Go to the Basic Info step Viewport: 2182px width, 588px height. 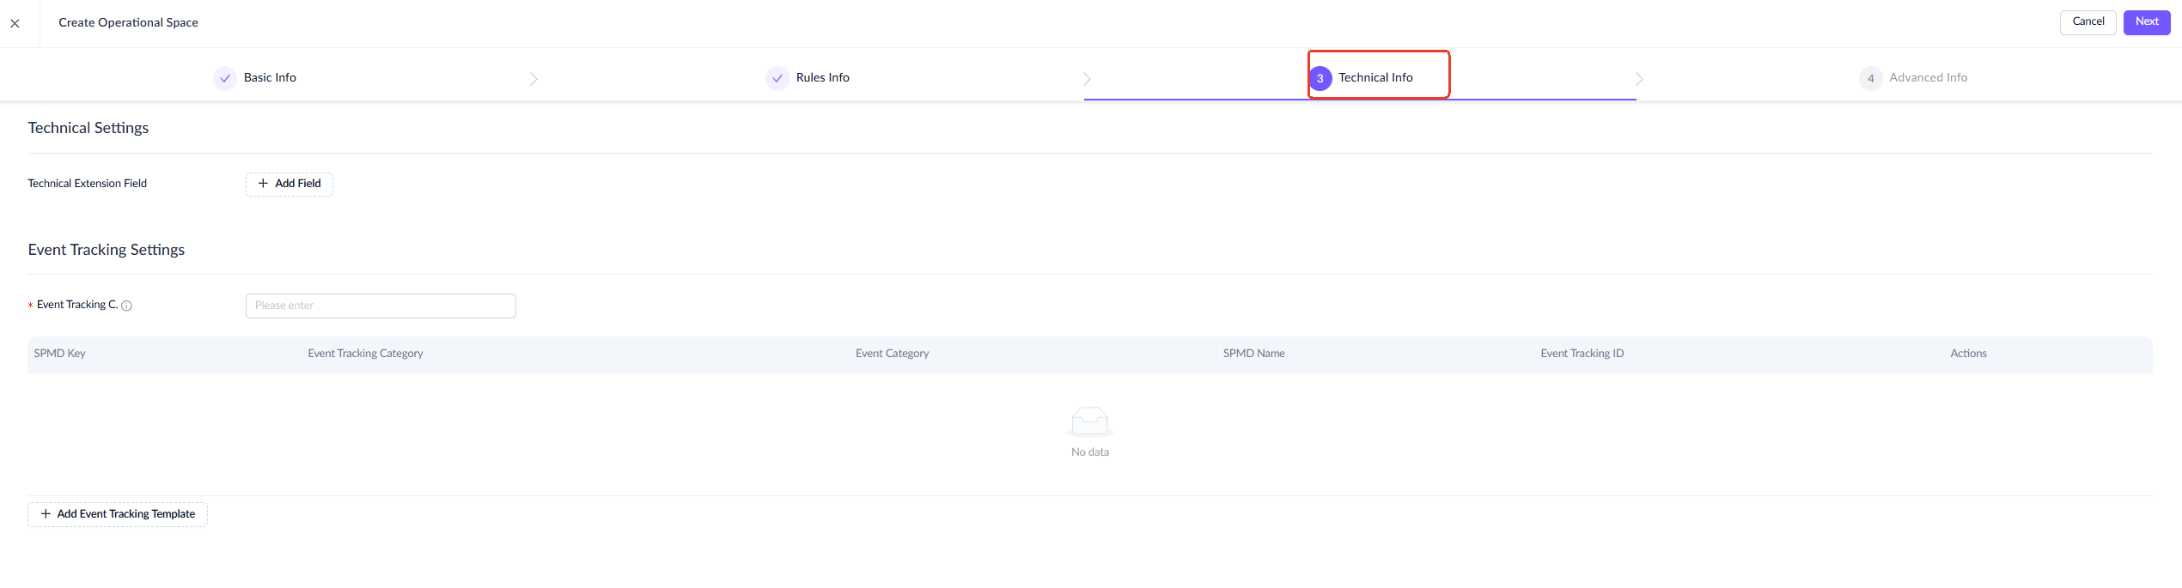(270, 77)
